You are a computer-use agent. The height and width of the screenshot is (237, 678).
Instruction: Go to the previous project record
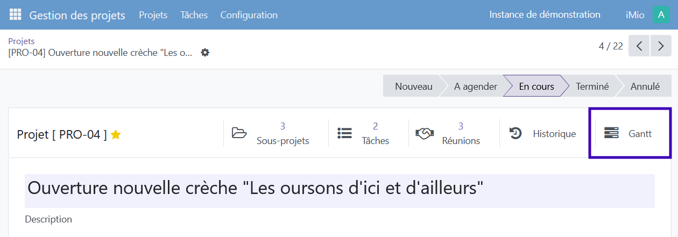[639, 46]
